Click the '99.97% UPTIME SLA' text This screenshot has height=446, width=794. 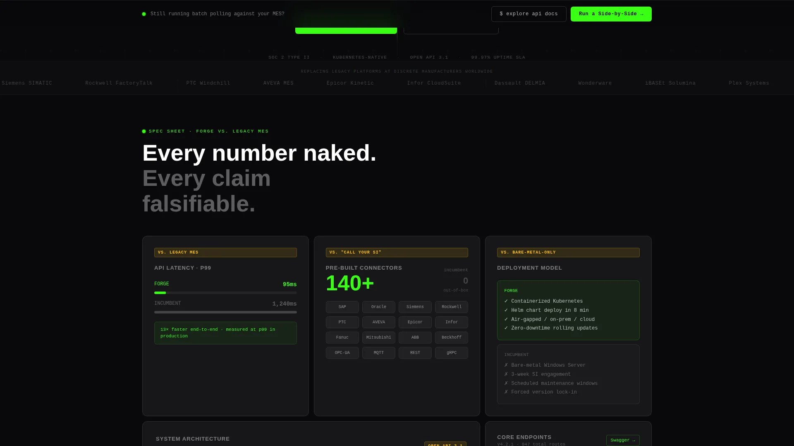click(498, 57)
